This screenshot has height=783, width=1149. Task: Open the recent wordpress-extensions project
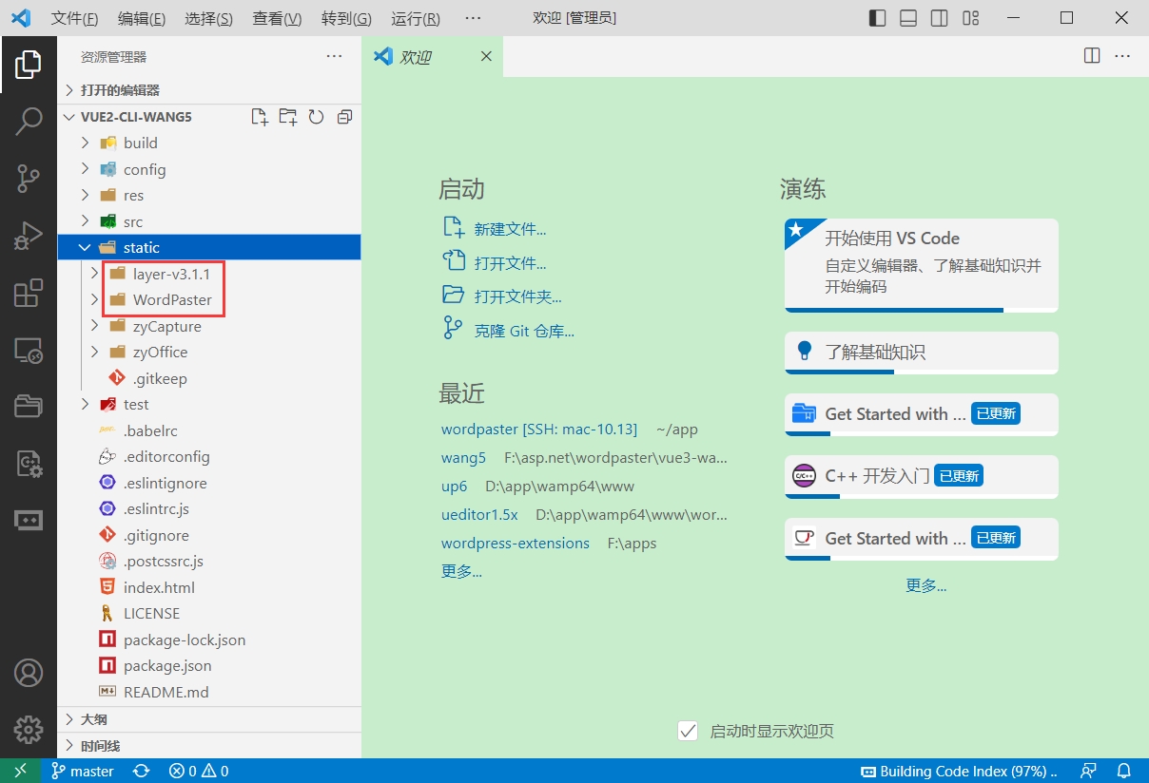point(515,543)
